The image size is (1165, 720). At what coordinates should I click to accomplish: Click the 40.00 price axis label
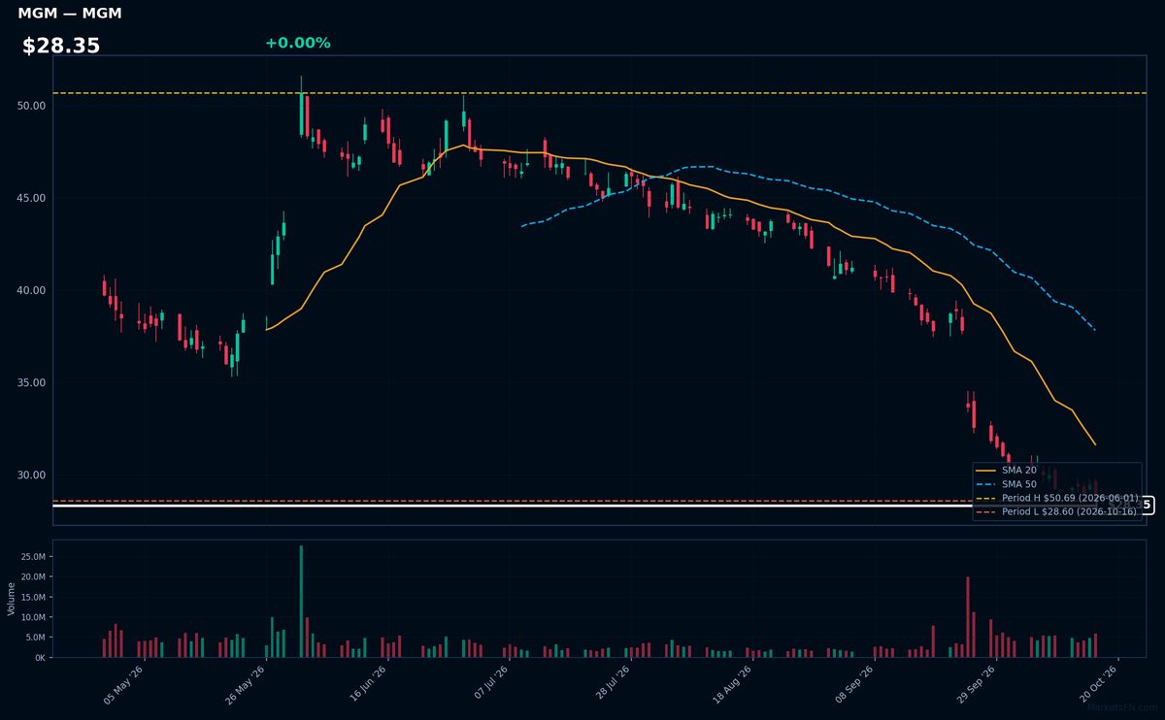pos(31,290)
